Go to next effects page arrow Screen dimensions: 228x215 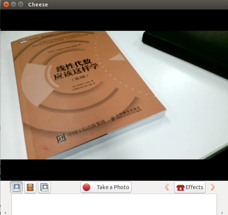tap(213, 187)
